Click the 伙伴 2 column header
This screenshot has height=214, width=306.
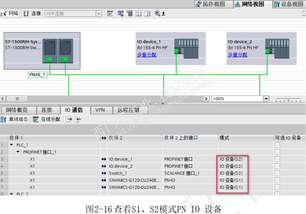coord(135,138)
